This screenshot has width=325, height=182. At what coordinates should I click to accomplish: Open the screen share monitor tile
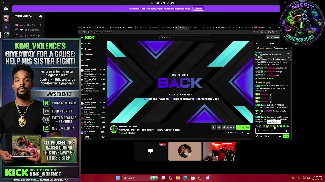coord(151,151)
